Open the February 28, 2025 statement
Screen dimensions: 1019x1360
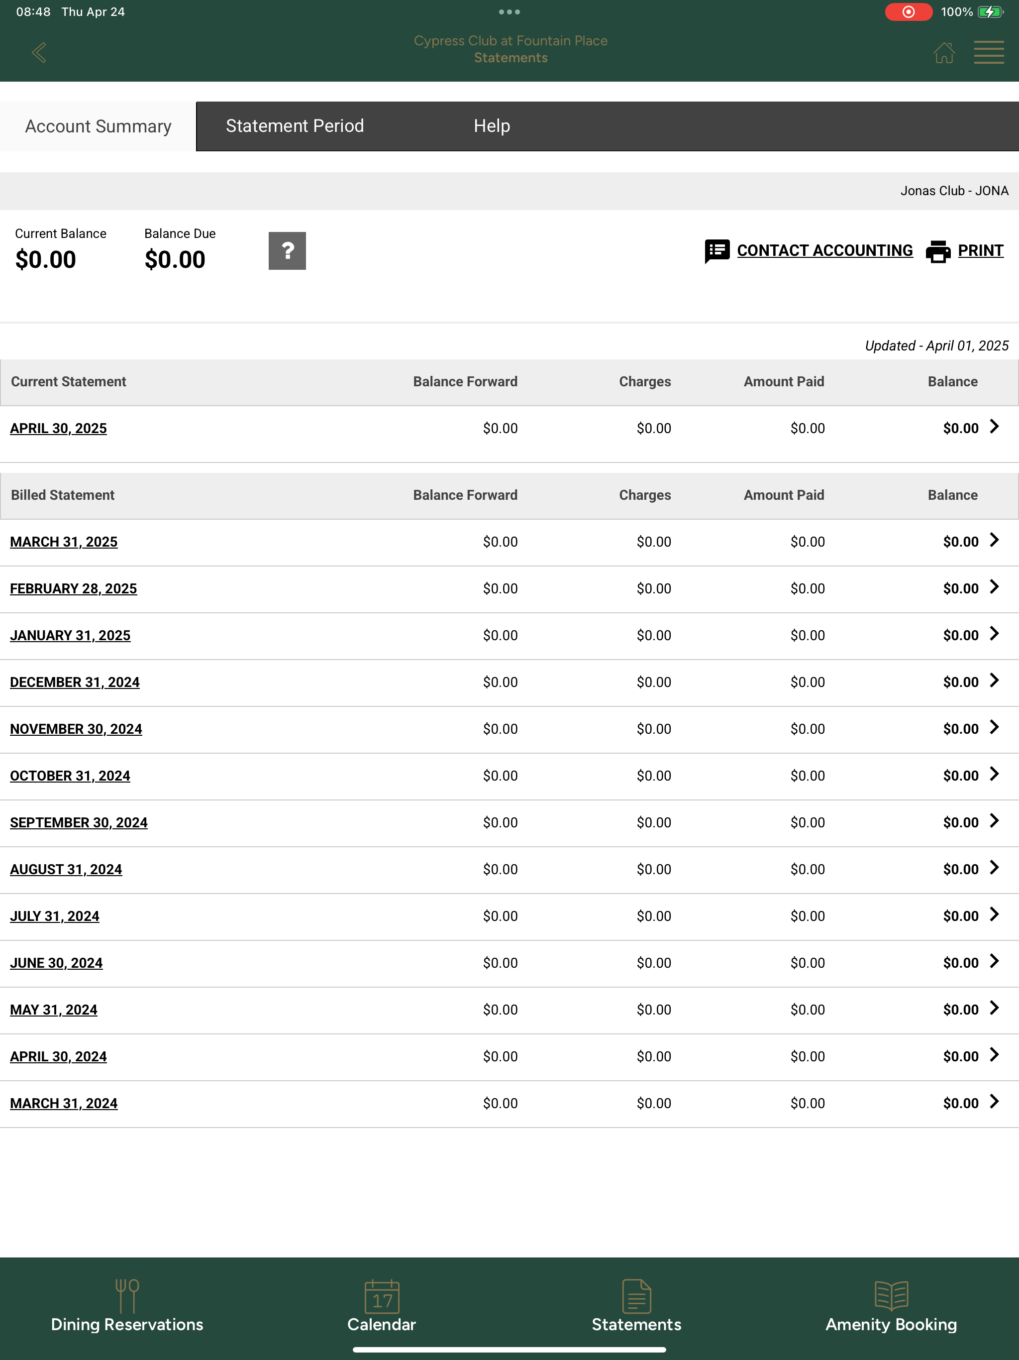(74, 588)
